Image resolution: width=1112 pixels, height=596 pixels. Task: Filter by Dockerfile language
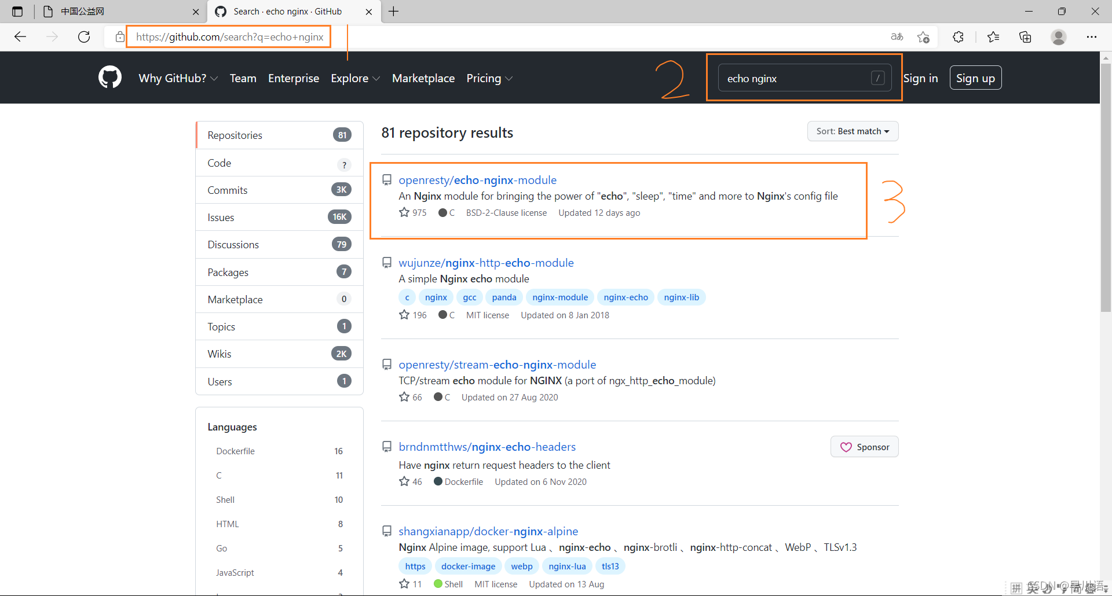pyautogui.click(x=280, y=451)
